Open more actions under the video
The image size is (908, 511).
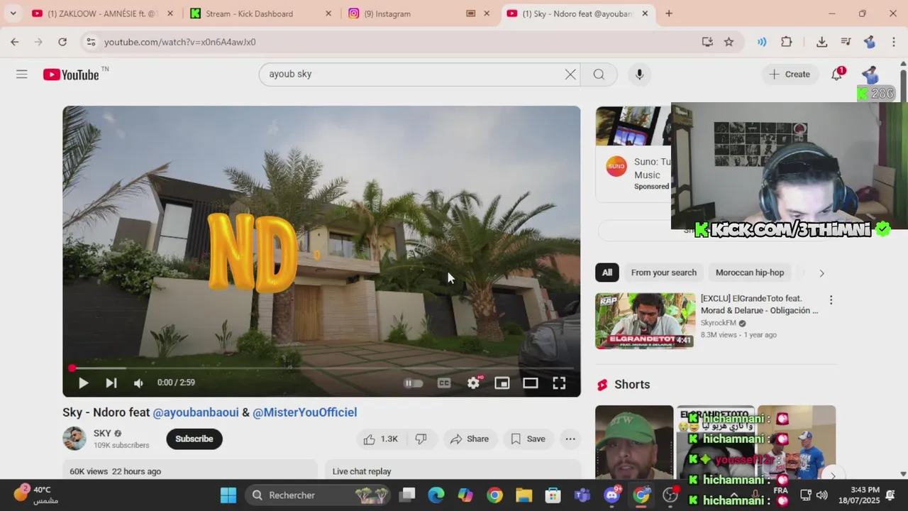click(x=570, y=439)
